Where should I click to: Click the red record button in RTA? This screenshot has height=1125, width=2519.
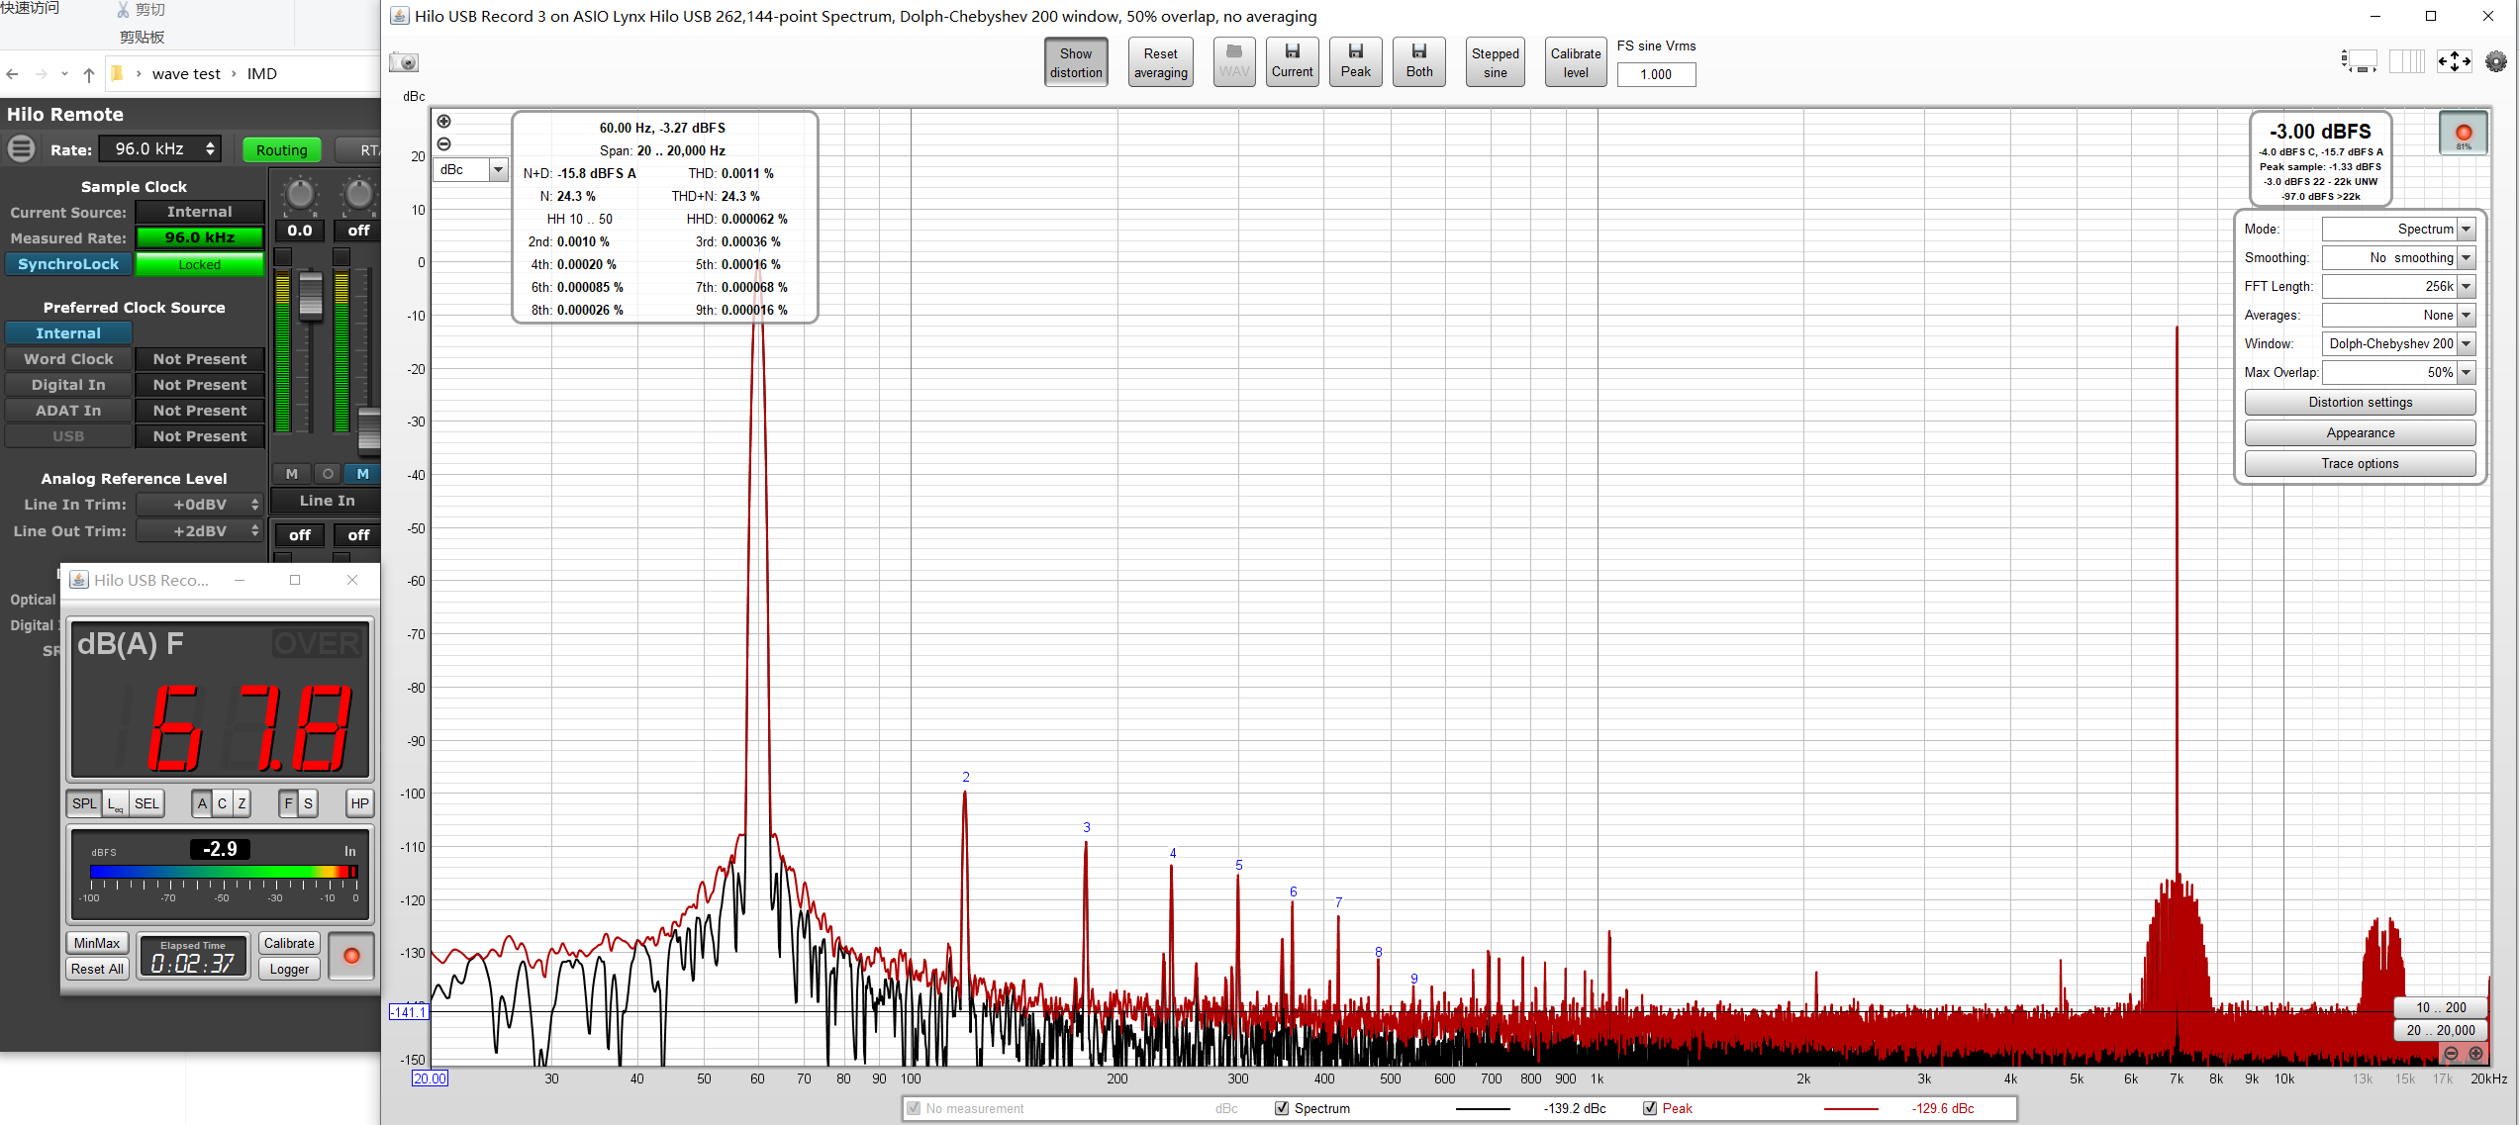click(x=2464, y=133)
